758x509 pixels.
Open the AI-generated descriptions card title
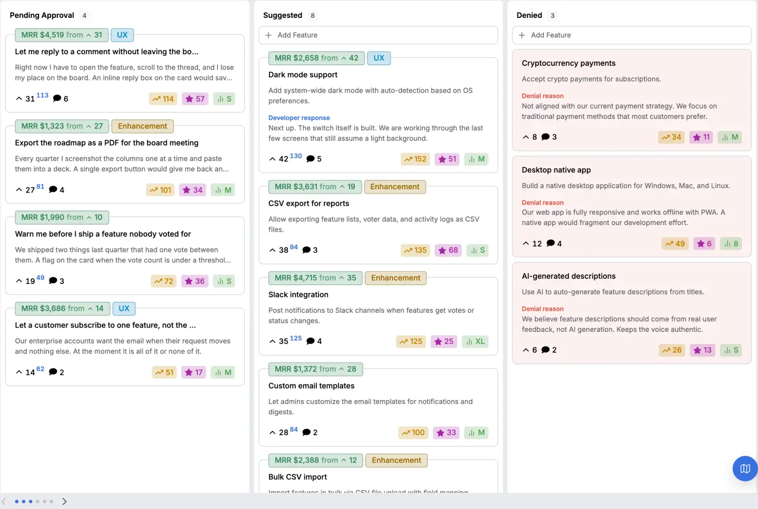pos(568,276)
